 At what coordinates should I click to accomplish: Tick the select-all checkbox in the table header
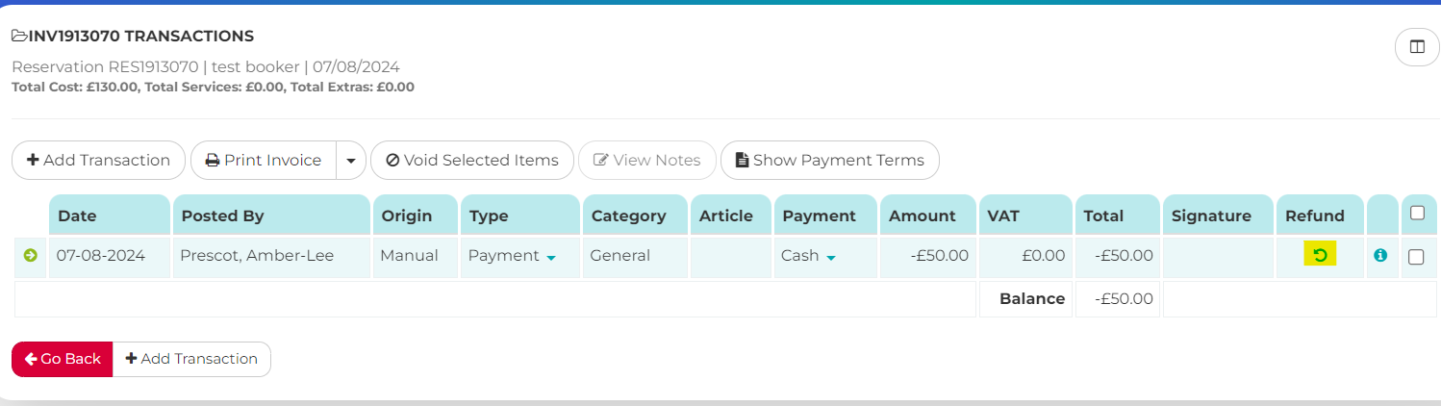click(x=1416, y=214)
